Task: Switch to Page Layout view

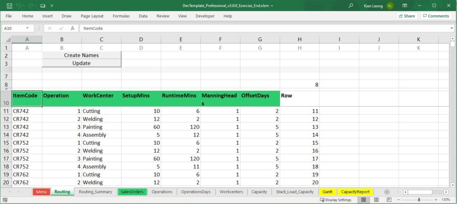Action: coord(376,200)
